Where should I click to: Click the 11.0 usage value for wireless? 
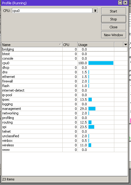tap(83, 145)
